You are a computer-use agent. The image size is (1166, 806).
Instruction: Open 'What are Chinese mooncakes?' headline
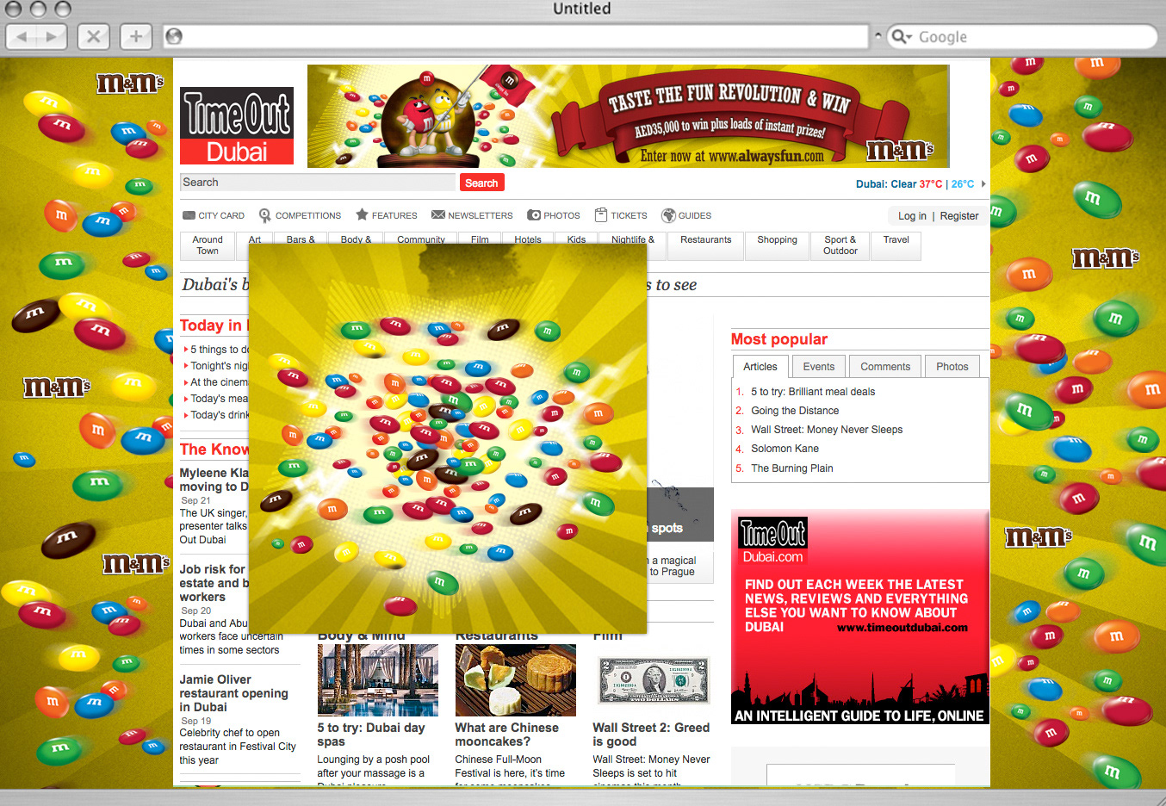(506, 735)
